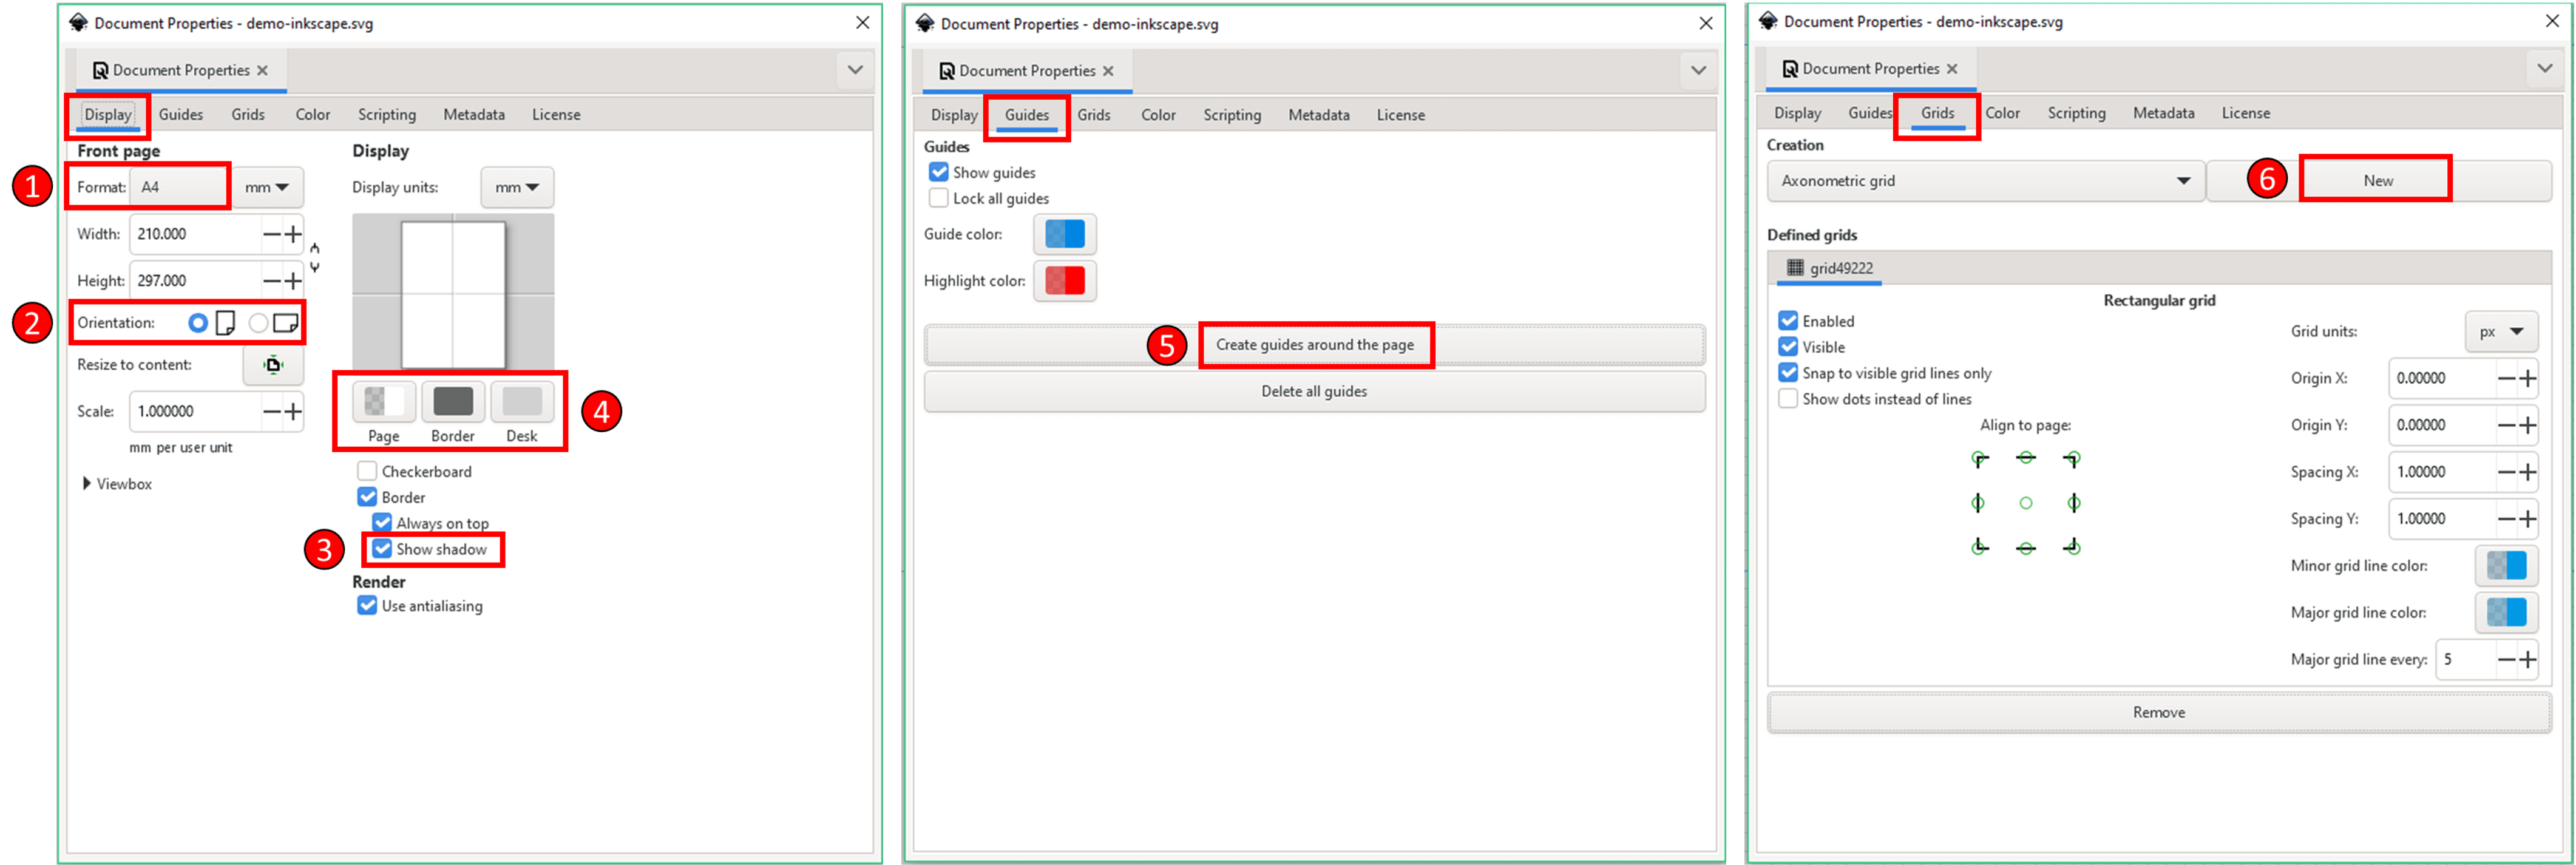This screenshot has width=2576, height=865.
Task: Open the Guide color swatch picker
Action: pyautogui.click(x=1064, y=234)
